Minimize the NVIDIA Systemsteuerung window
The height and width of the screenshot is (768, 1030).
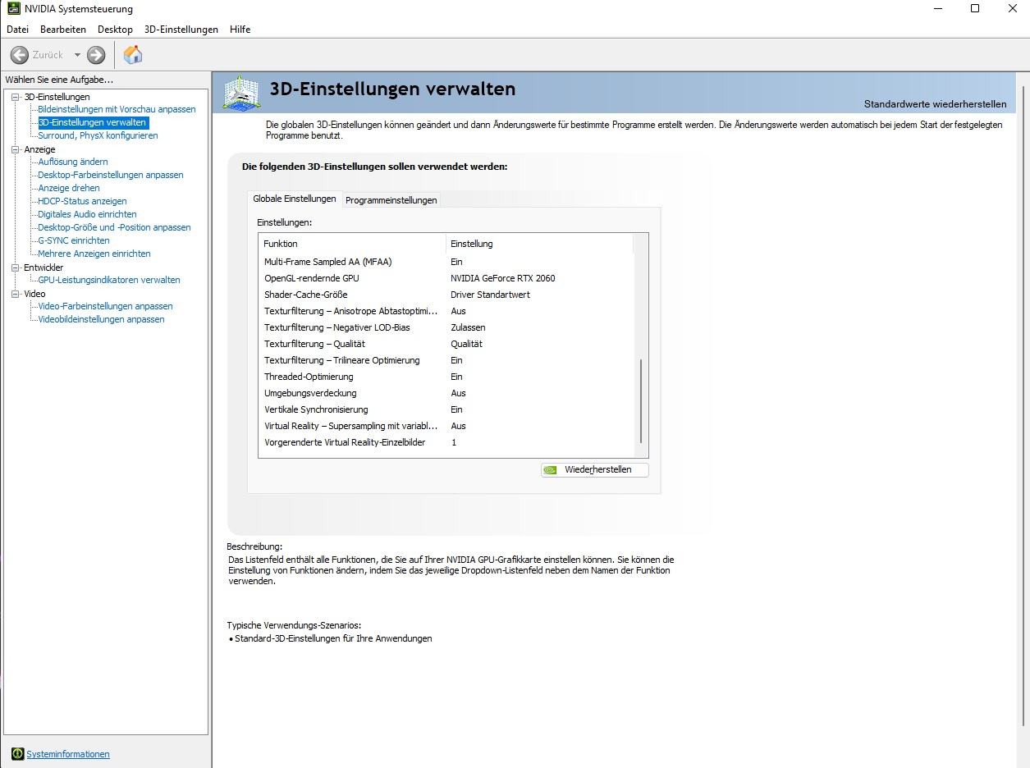pyautogui.click(x=937, y=9)
